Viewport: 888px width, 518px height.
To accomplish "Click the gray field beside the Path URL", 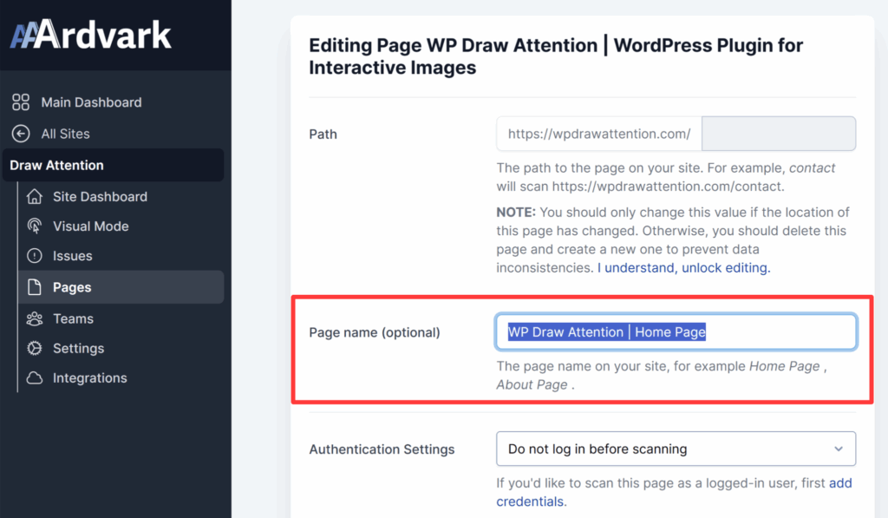I will [778, 134].
